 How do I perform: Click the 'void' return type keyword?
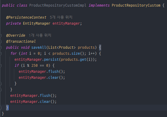25,48
